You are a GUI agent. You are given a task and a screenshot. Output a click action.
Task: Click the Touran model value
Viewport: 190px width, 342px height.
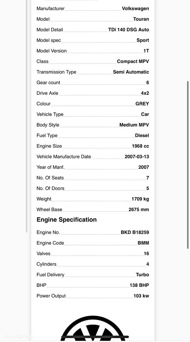coord(141,19)
